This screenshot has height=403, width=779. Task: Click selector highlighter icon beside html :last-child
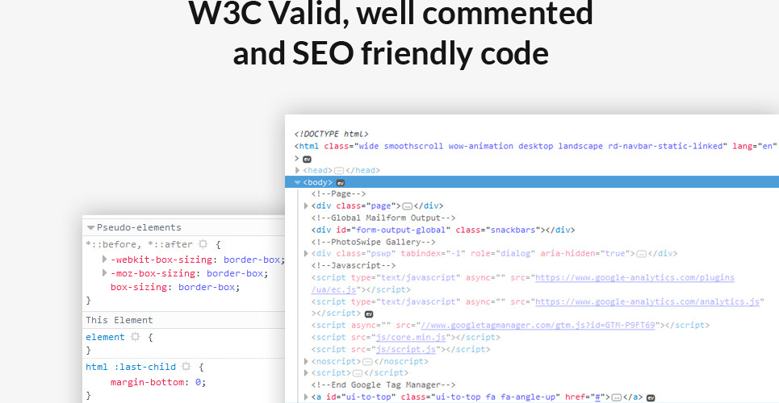(x=186, y=367)
